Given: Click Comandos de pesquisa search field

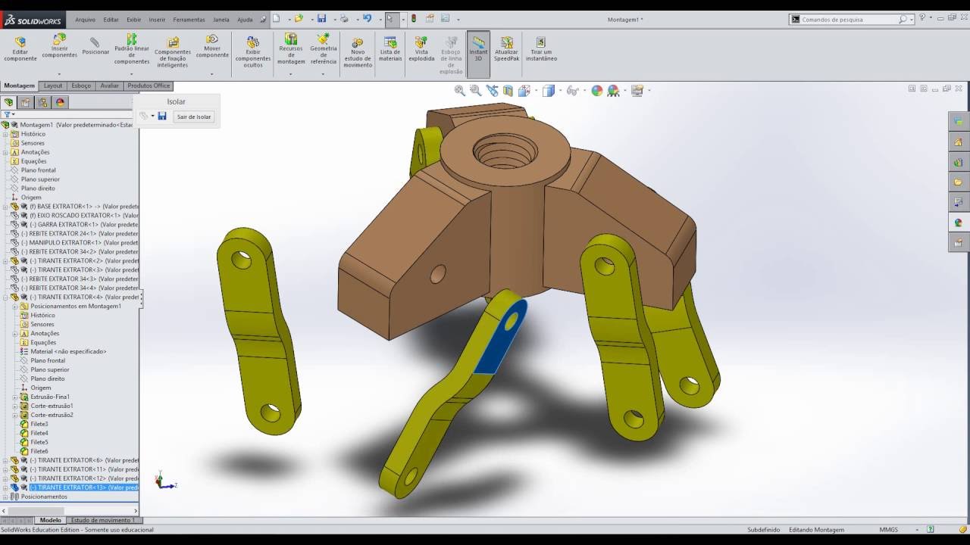Looking at the screenshot, I should tap(849, 20).
